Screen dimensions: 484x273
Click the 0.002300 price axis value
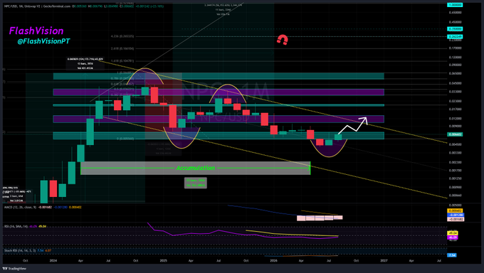(456, 162)
